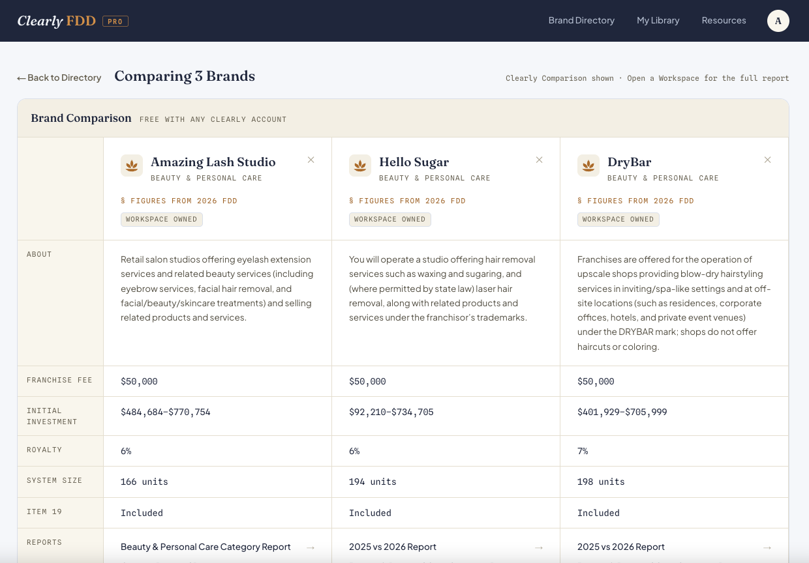Click the Amazing Lash Studio lotus brand icon
809x563 pixels.
132,166
